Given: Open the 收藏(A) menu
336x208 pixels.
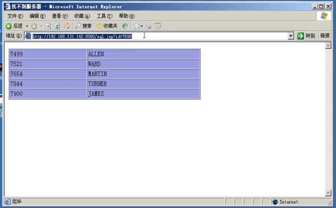Looking at the screenshot, I should [x=82, y=16].
